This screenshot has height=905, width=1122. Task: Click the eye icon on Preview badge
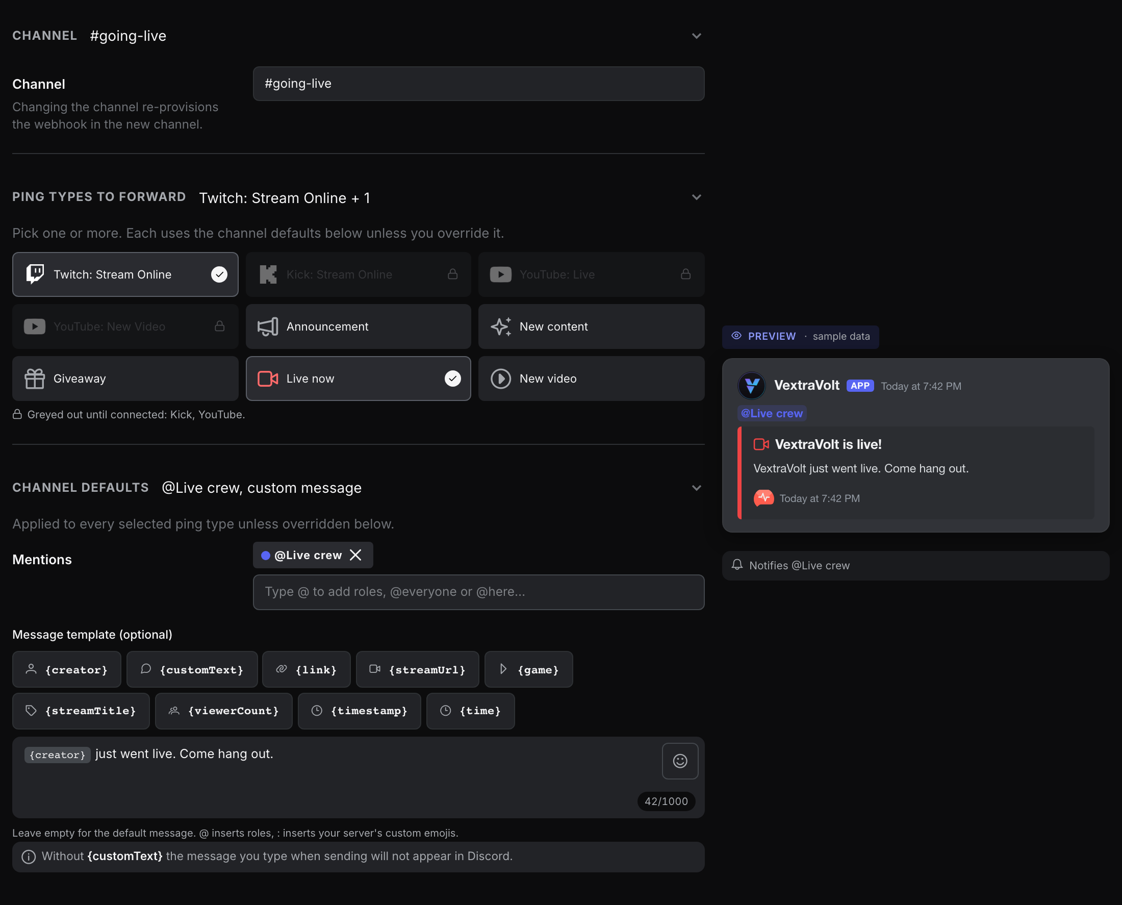[736, 336]
